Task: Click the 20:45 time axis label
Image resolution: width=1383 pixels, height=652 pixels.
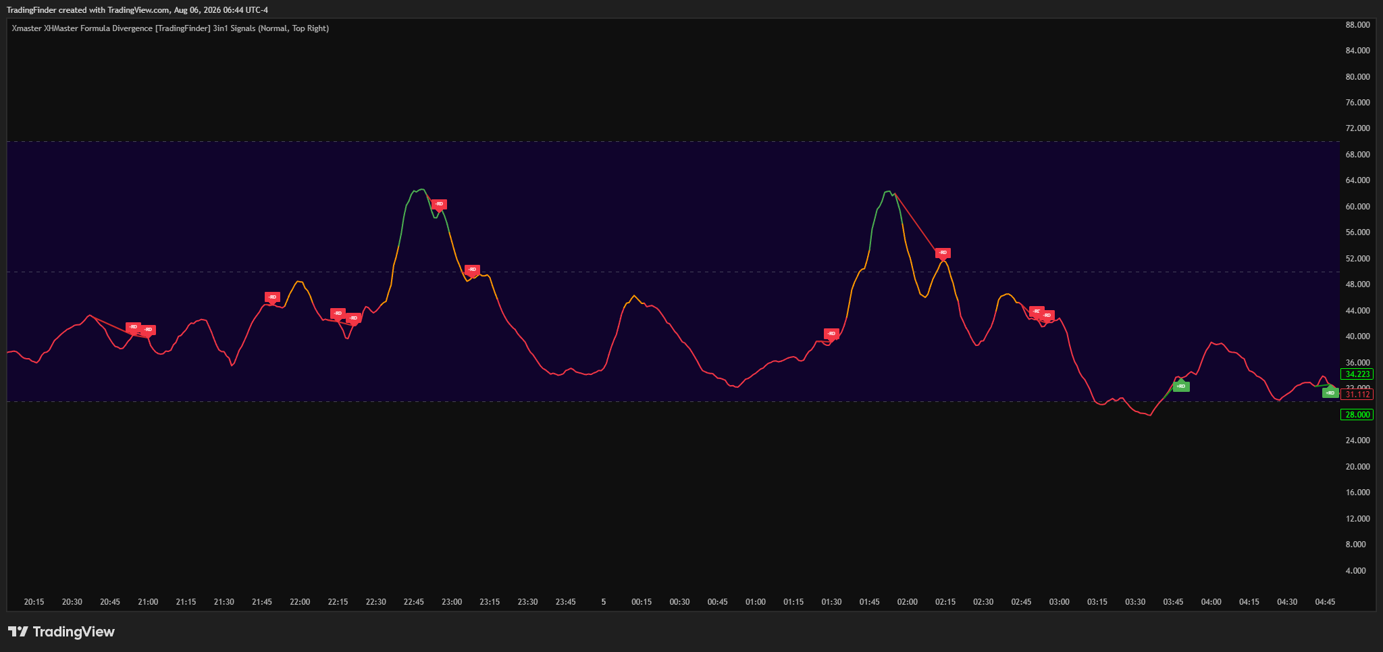Action: [110, 602]
